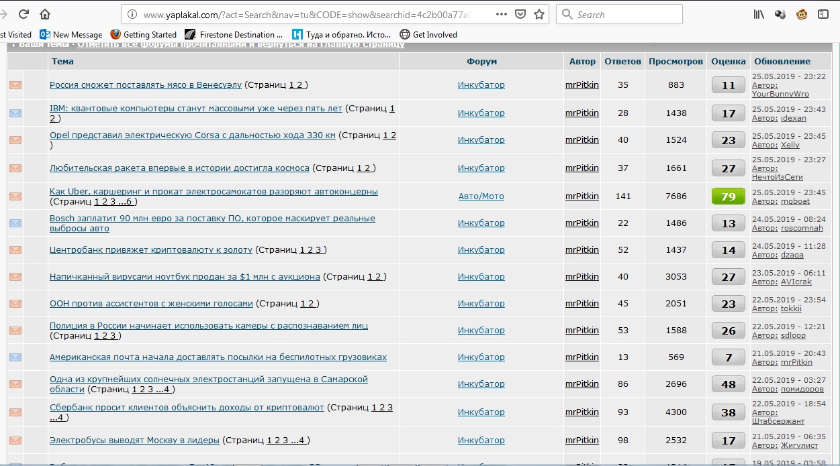
Task: Click envelope icon beside Центробанк привяжет криптовалюту topic
Action: click(15, 250)
